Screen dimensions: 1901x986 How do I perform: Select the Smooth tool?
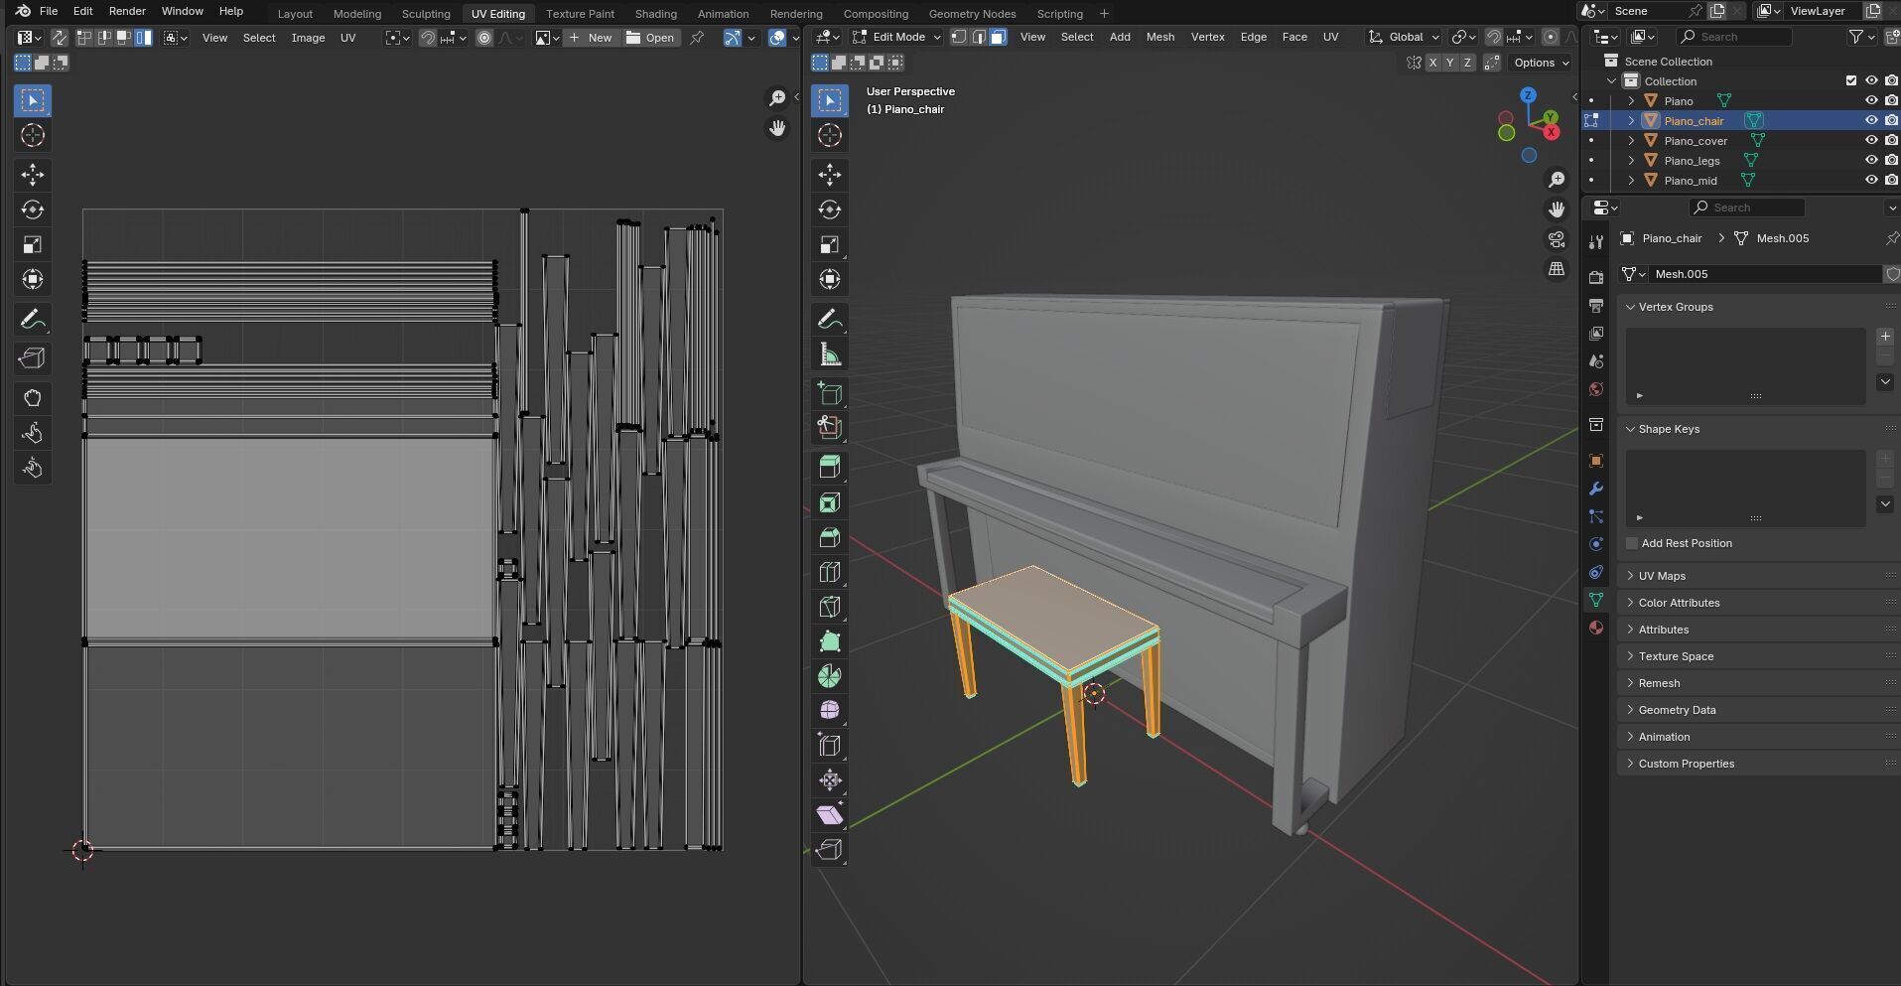coord(830,711)
